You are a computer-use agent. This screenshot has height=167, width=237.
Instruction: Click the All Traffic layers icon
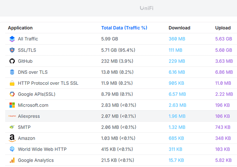click(x=12, y=39)
